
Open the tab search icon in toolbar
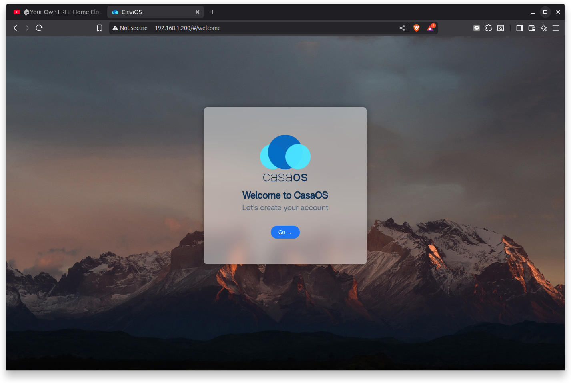[x=501, y=28]
